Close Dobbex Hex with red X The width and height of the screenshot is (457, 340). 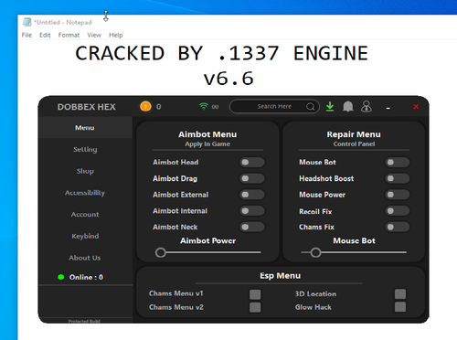pyautogui.click(x=416, y=107)
